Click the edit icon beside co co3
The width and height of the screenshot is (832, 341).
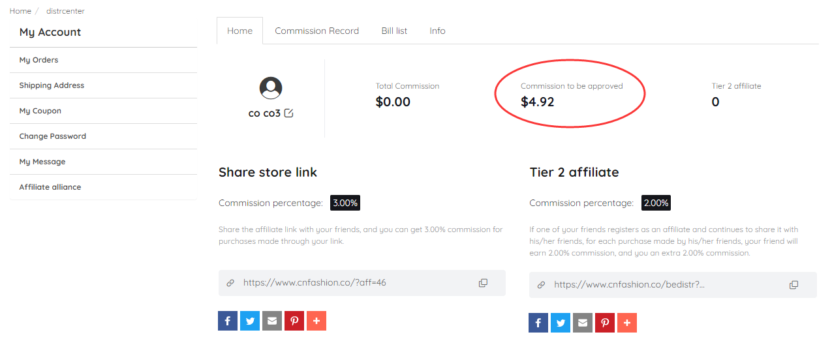289,113
